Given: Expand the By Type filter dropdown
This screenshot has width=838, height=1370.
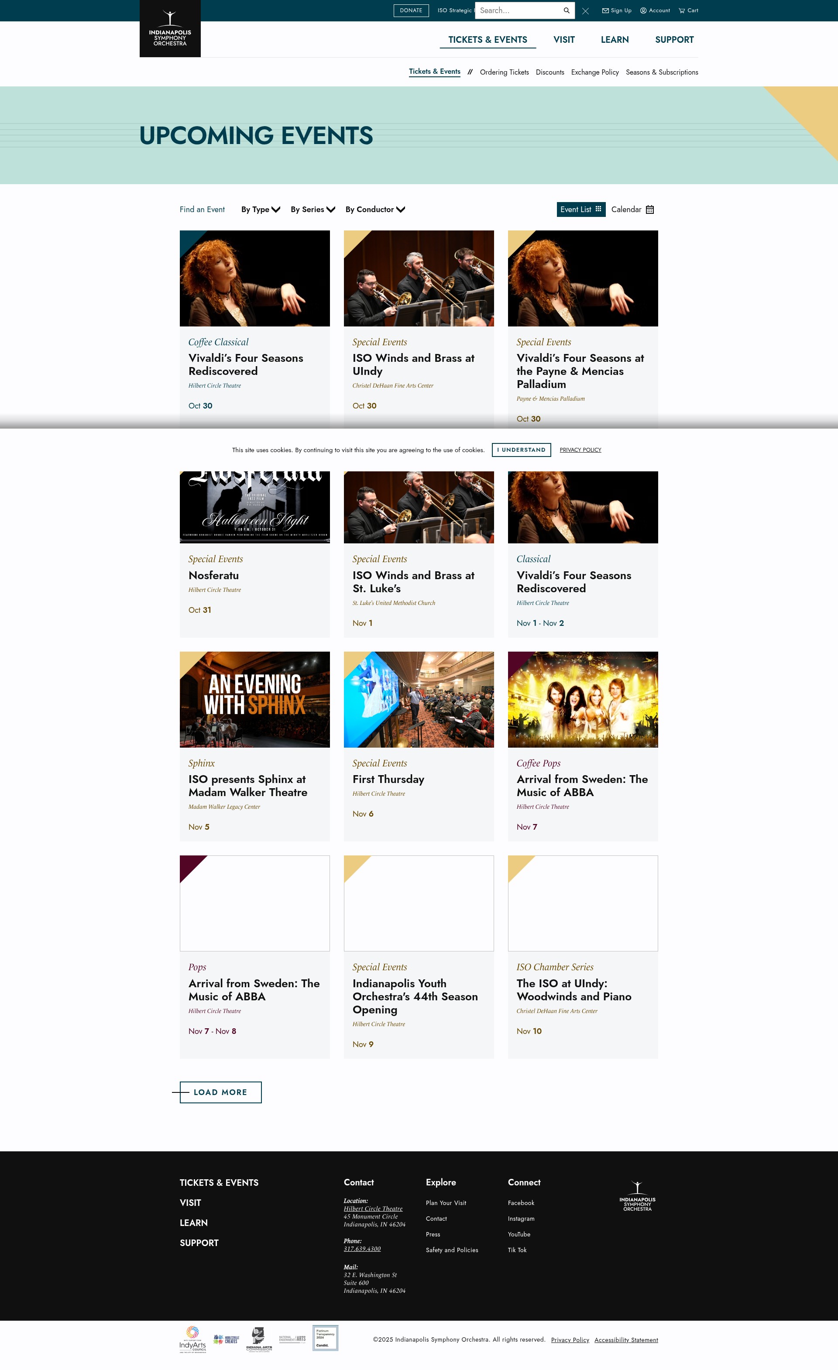Looking at the screenshot, I should click(x=261, y=209).
